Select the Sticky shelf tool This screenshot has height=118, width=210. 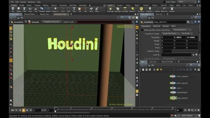tap(97, 10)
